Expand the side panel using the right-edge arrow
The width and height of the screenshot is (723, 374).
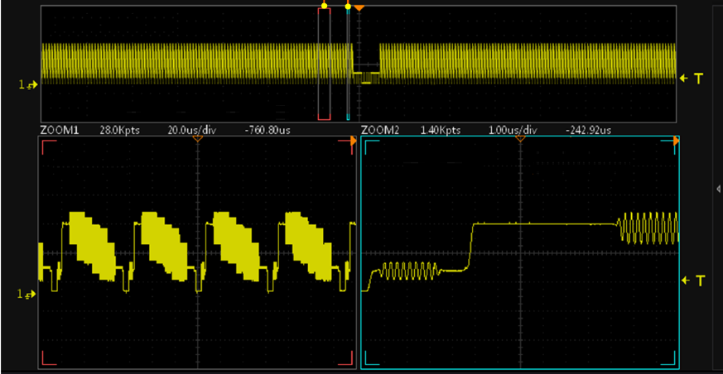(717, 189)
